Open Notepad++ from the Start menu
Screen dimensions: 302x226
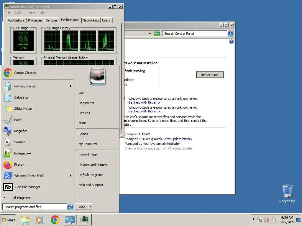click(38, 153)
